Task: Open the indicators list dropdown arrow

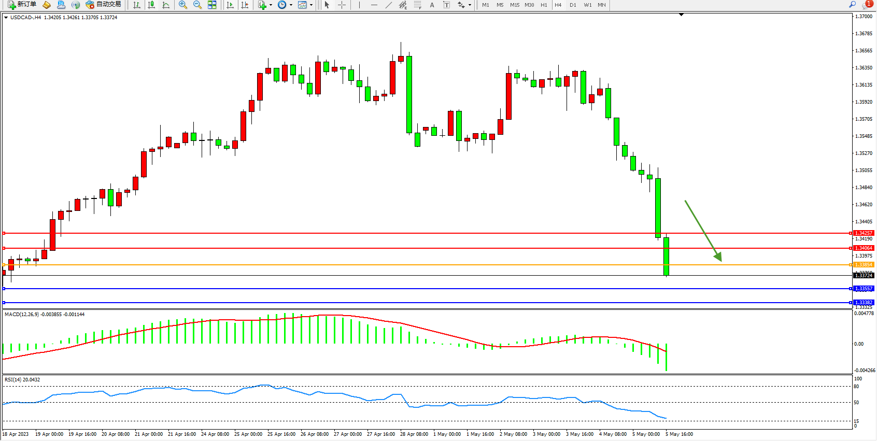Action: [271, 5]
